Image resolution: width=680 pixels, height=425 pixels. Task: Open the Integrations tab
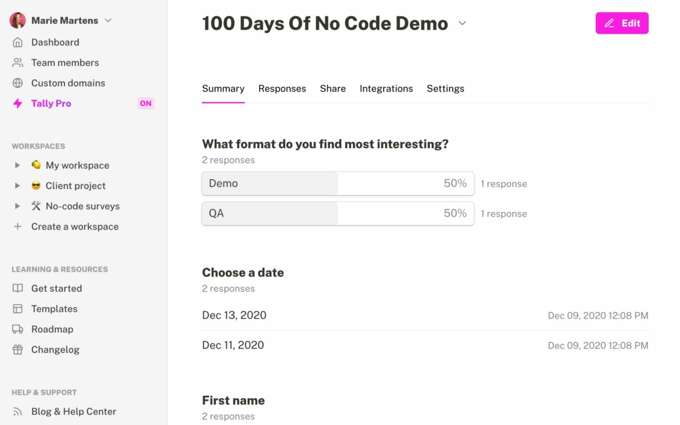386,89
